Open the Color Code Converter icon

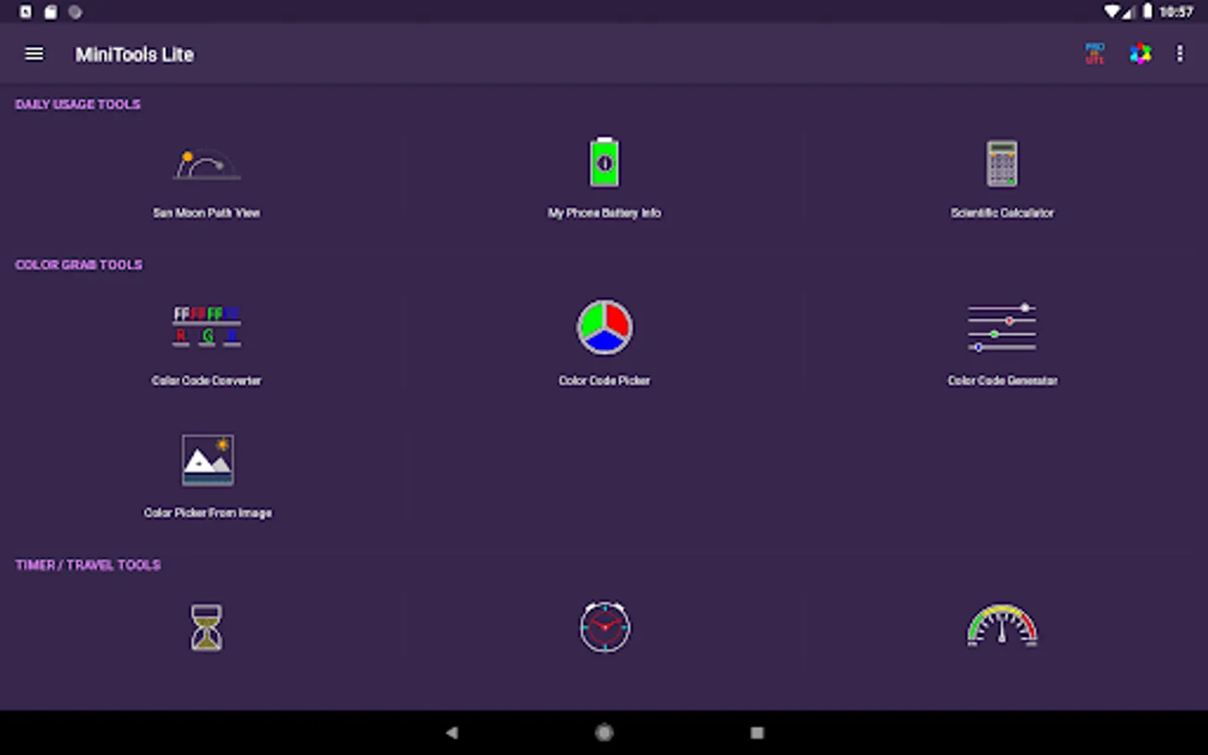tap(206, 326)
